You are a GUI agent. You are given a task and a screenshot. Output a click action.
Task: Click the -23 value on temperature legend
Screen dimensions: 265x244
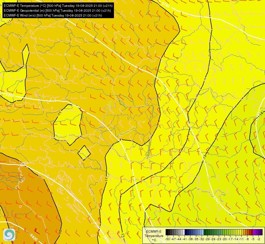(219, 239)
